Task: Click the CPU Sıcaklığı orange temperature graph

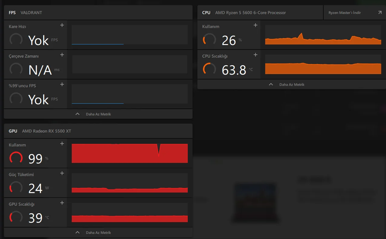Action: [323, 64]
